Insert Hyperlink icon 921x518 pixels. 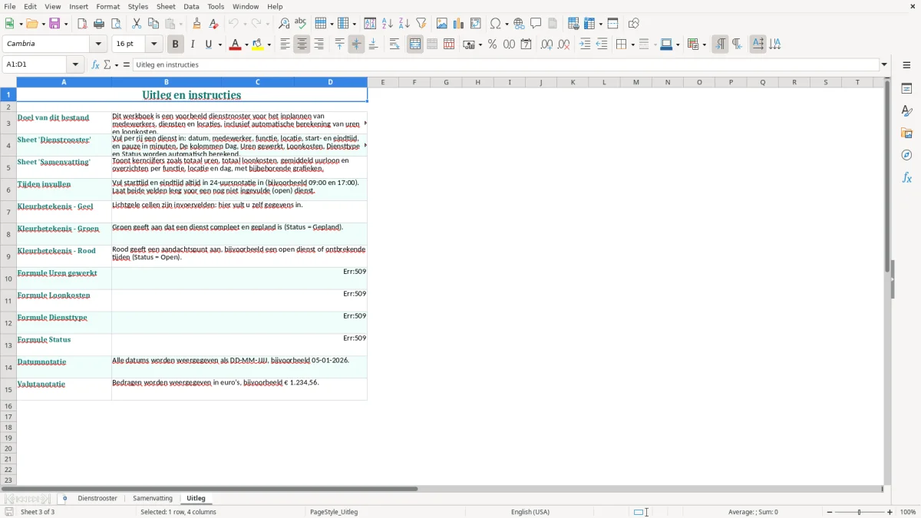tap(519, 24)
